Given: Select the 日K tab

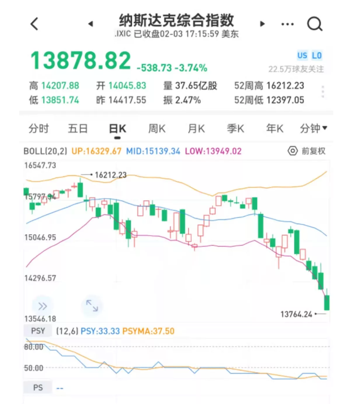Looking at the screenshot, I should coord(118,128).
